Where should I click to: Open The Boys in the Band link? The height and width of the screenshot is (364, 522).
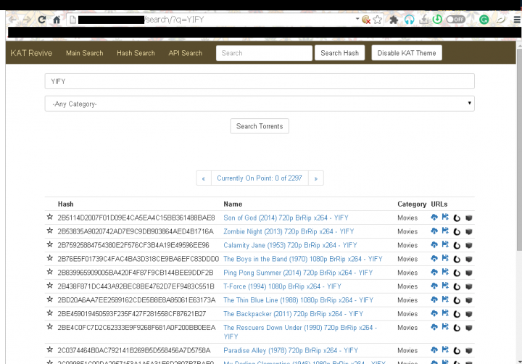tap(303, 259)
